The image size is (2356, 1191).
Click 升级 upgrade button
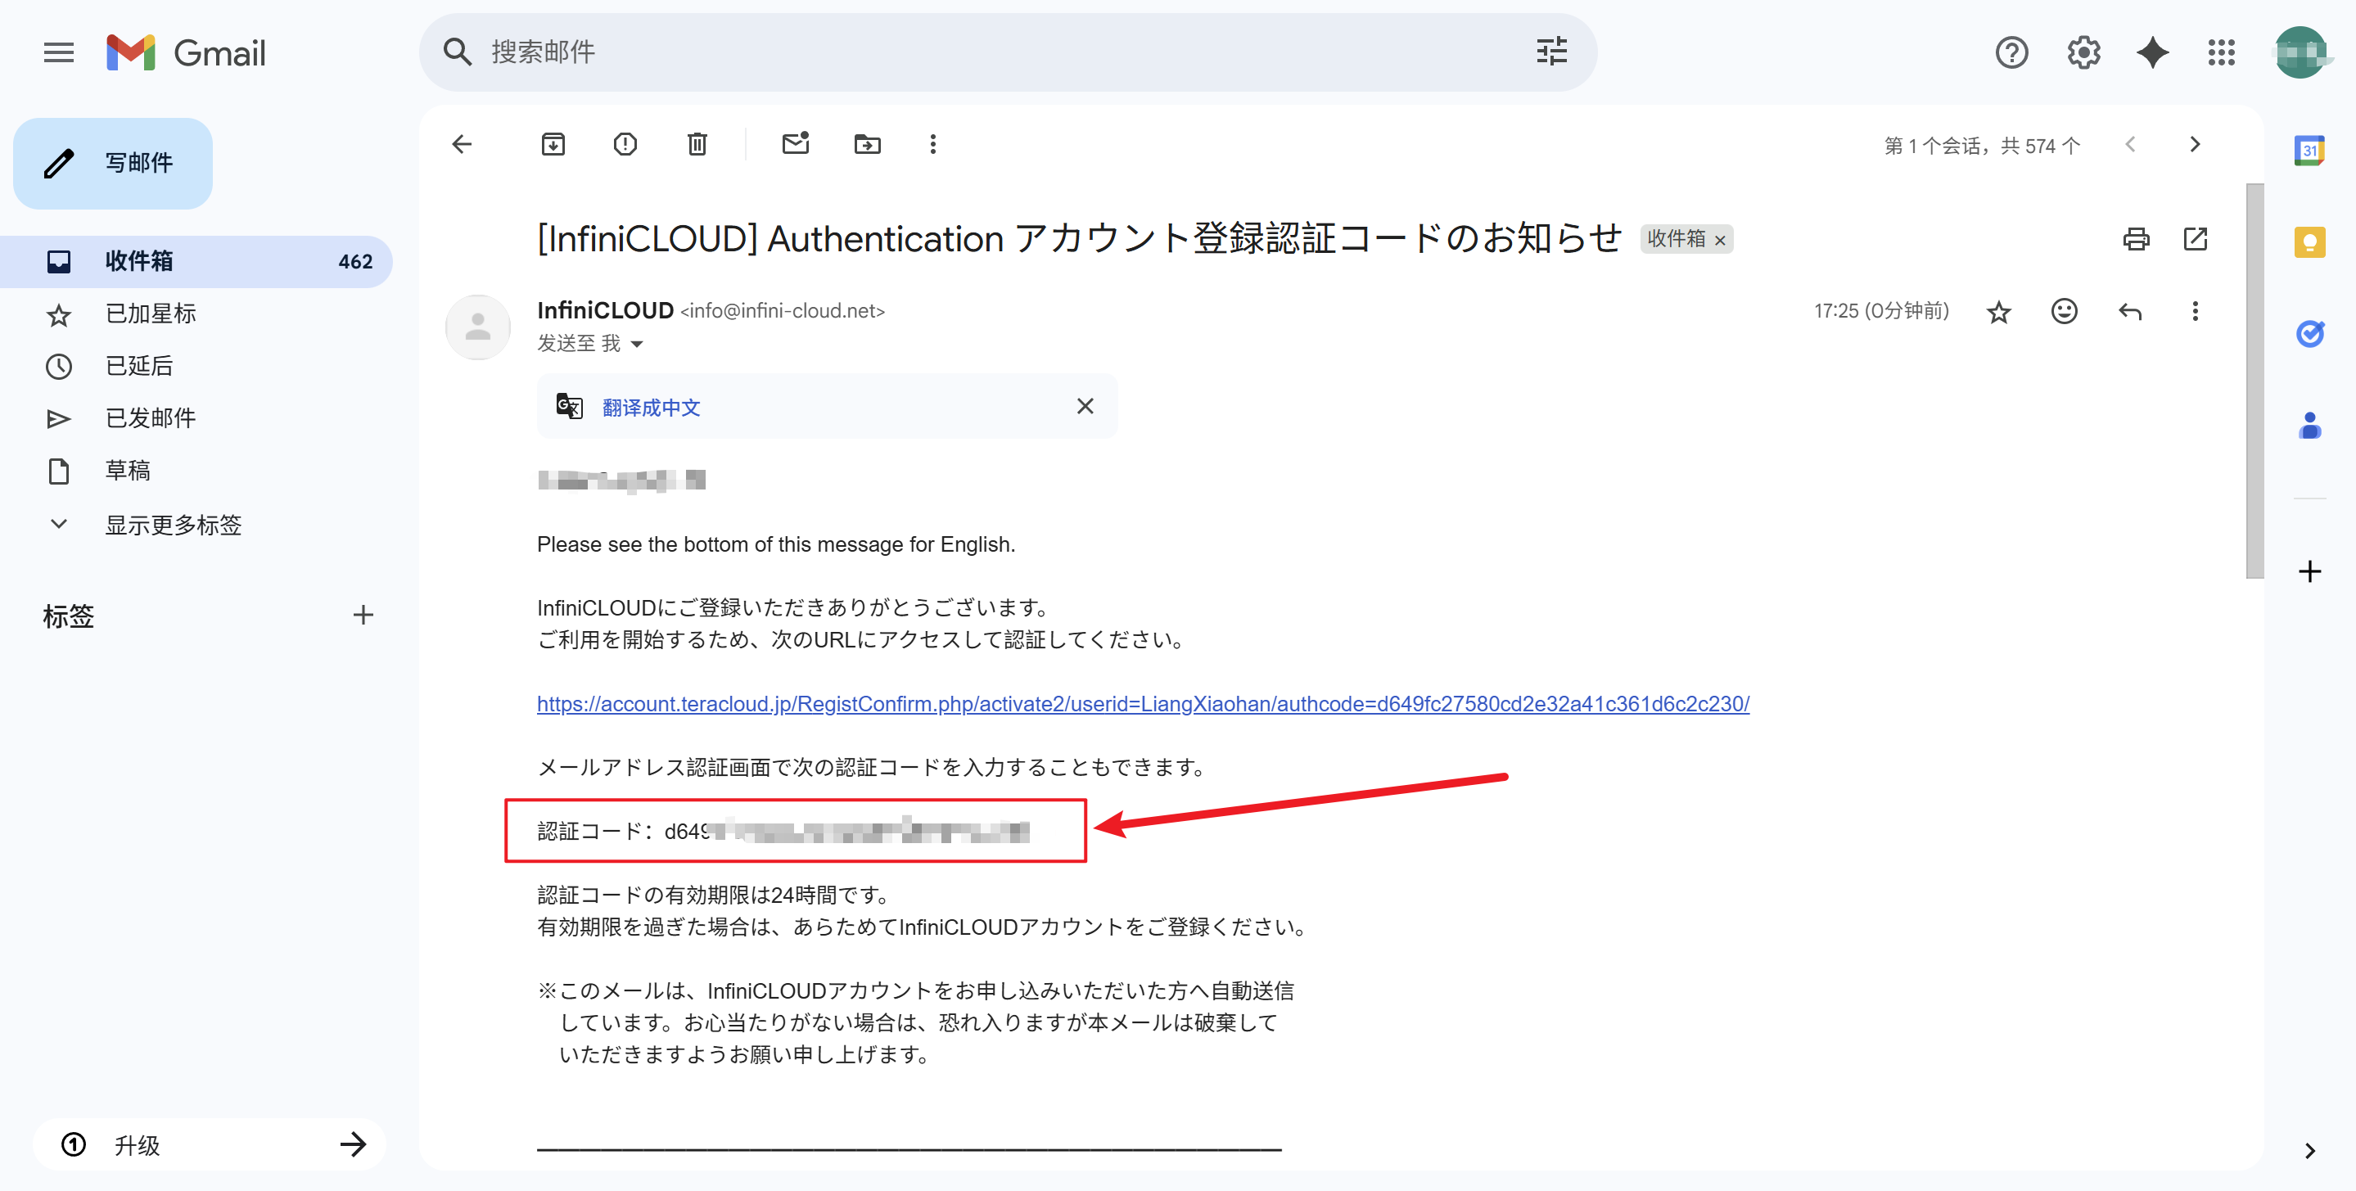coord(210,1144)
